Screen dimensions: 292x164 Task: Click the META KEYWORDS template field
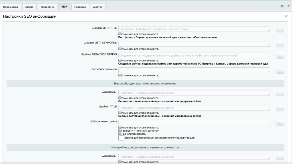coord(194,44)
